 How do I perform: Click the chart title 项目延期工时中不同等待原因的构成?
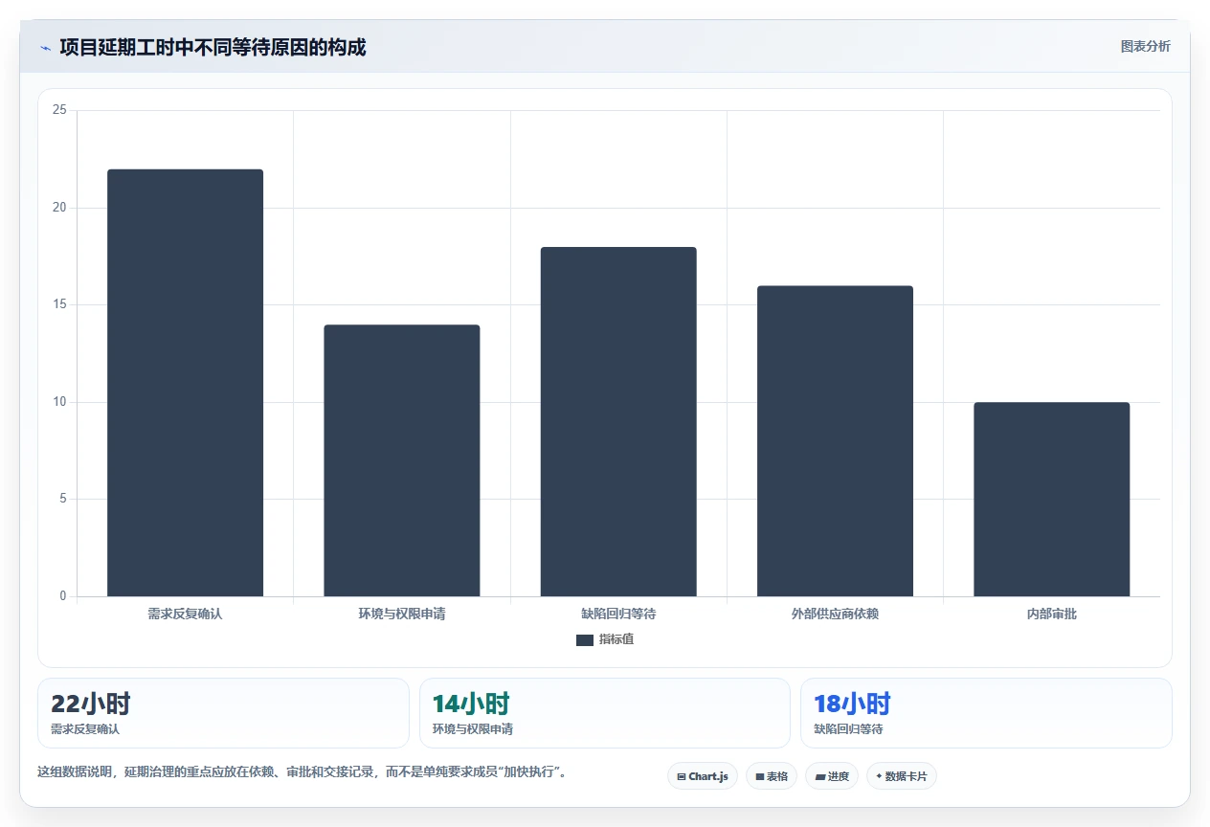pyautogui.click(x=213, y=47)
